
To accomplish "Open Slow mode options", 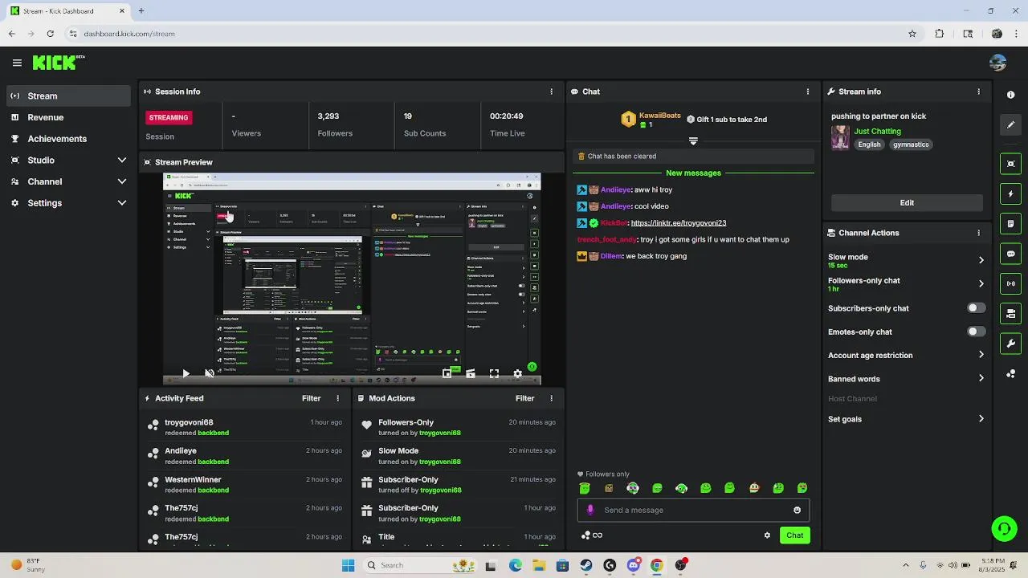I will pyautogui.click(x=907, y=260).
